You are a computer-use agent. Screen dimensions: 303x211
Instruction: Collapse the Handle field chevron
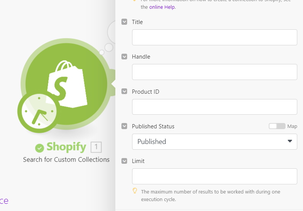124,57
